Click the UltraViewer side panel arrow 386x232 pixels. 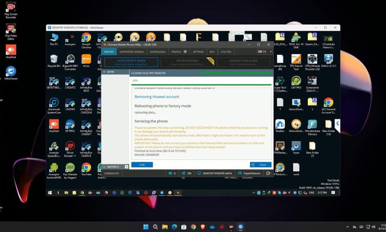[338, 124]
